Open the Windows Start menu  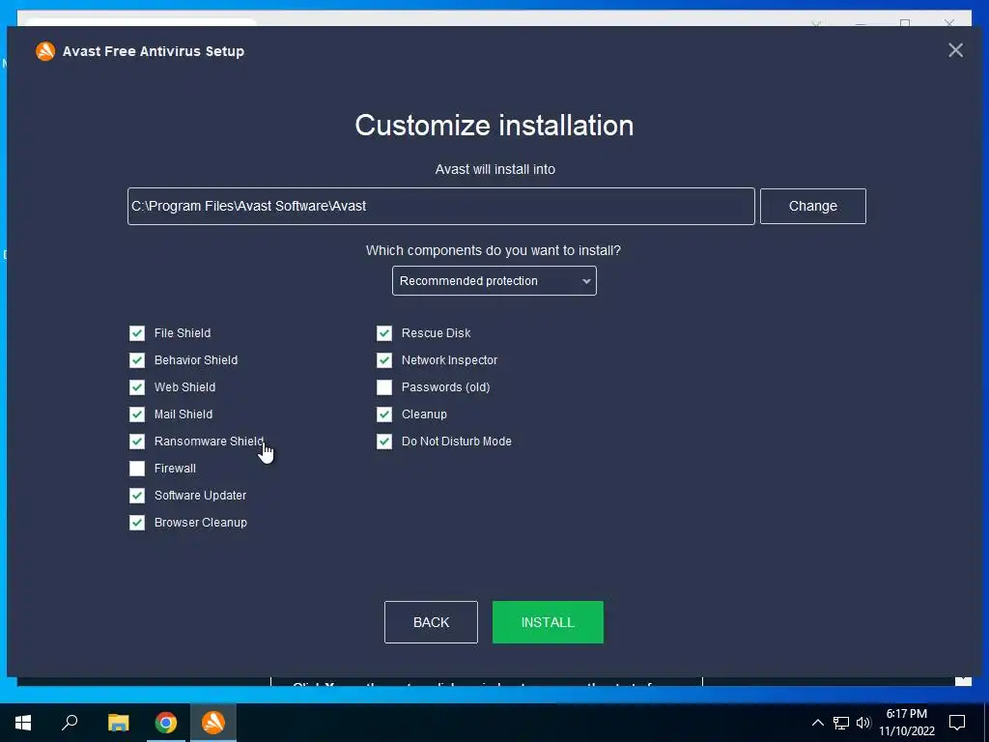(23, 723)
